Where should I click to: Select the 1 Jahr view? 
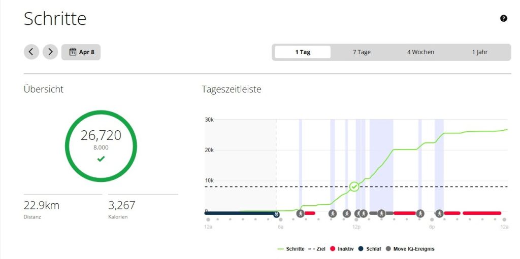(479, 52)
